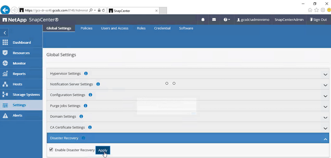Open browser tools gear icon
331x158 pixels.
click(x=323, y=10)
